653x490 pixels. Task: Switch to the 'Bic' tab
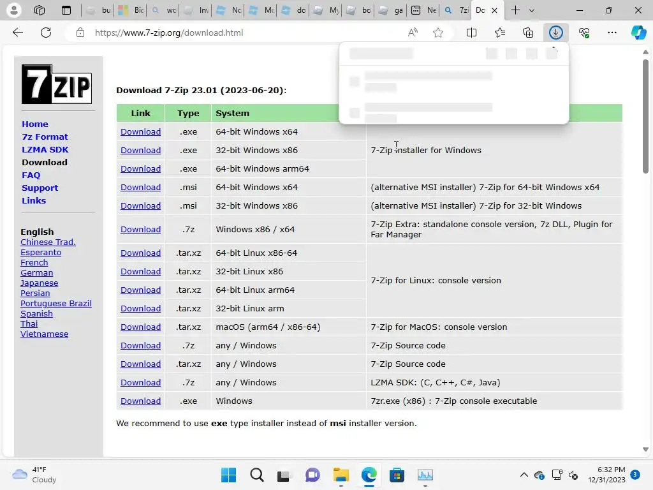tap(130, 10)
